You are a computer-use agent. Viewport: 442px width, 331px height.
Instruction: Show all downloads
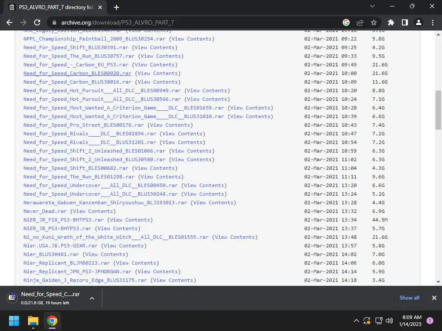409,298
